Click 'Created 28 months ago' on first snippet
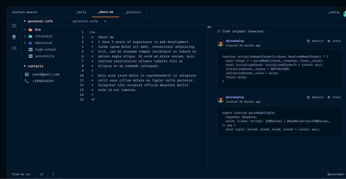Screen dimensions: 346x179 click(243, 46)
